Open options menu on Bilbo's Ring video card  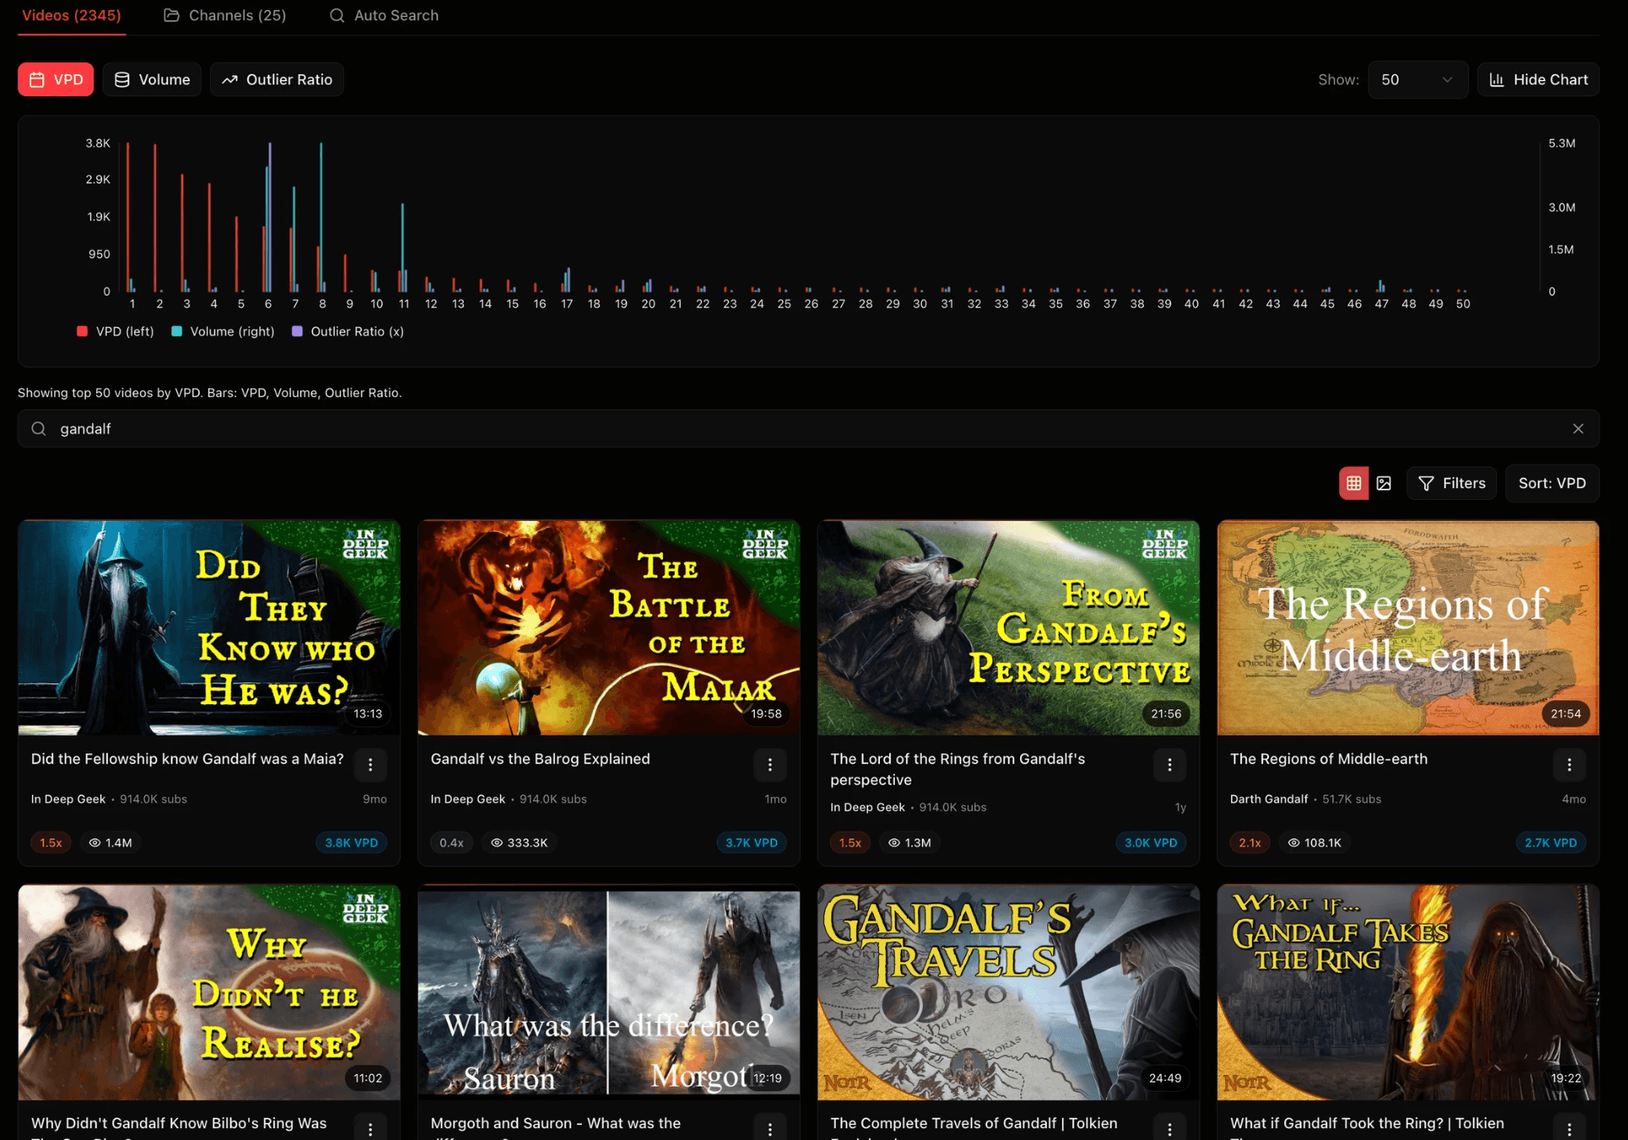point(370,1128)
